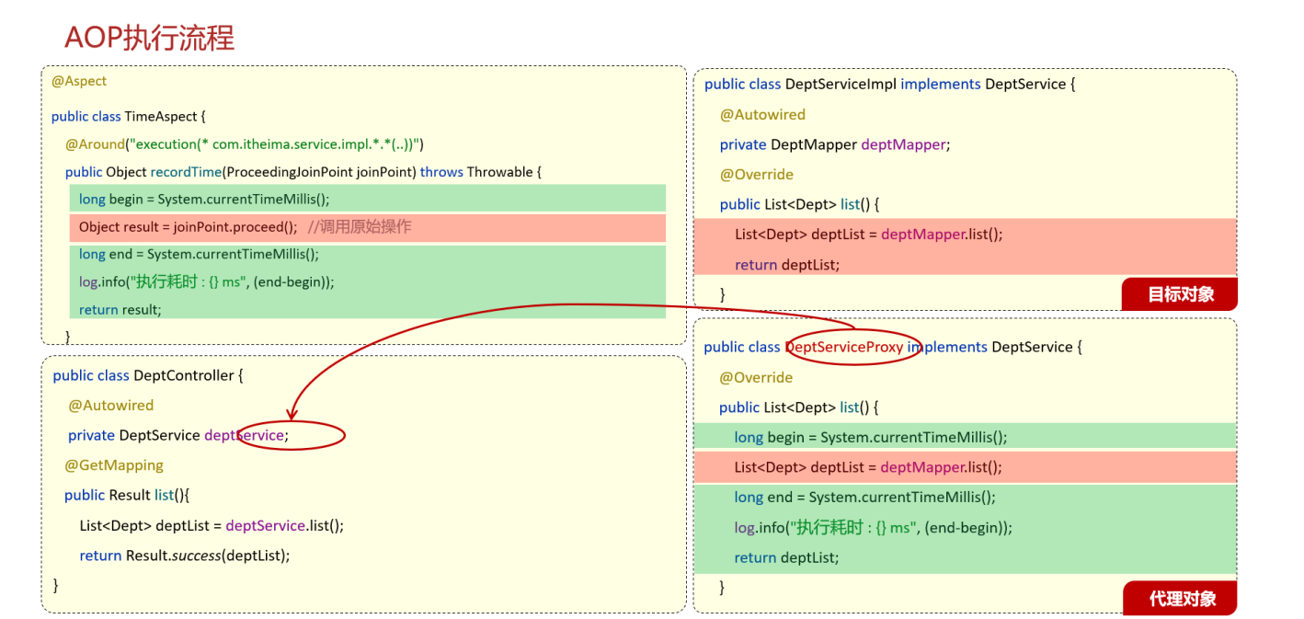Click the red '目标对象' label
The image size is (1304, 619).
[1181, 294]
